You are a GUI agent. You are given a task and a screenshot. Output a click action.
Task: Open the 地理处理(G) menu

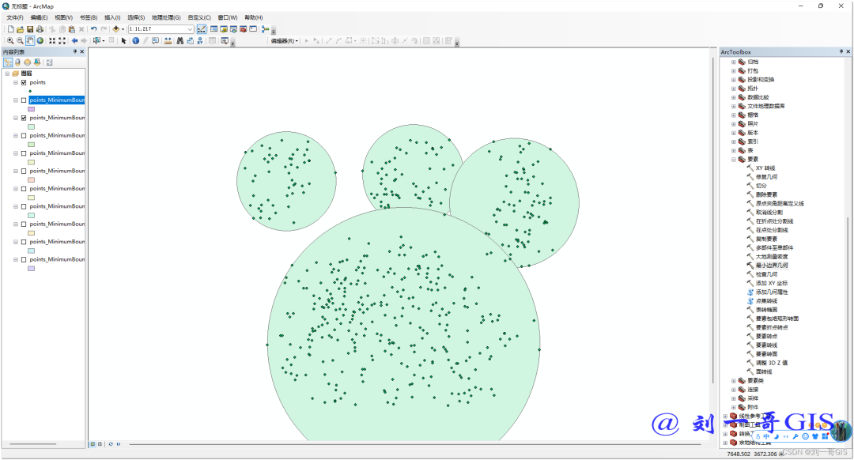tap(166, 17)
